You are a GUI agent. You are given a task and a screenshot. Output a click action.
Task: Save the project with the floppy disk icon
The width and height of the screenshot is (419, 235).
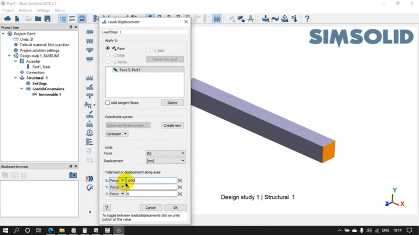point(47,18)
